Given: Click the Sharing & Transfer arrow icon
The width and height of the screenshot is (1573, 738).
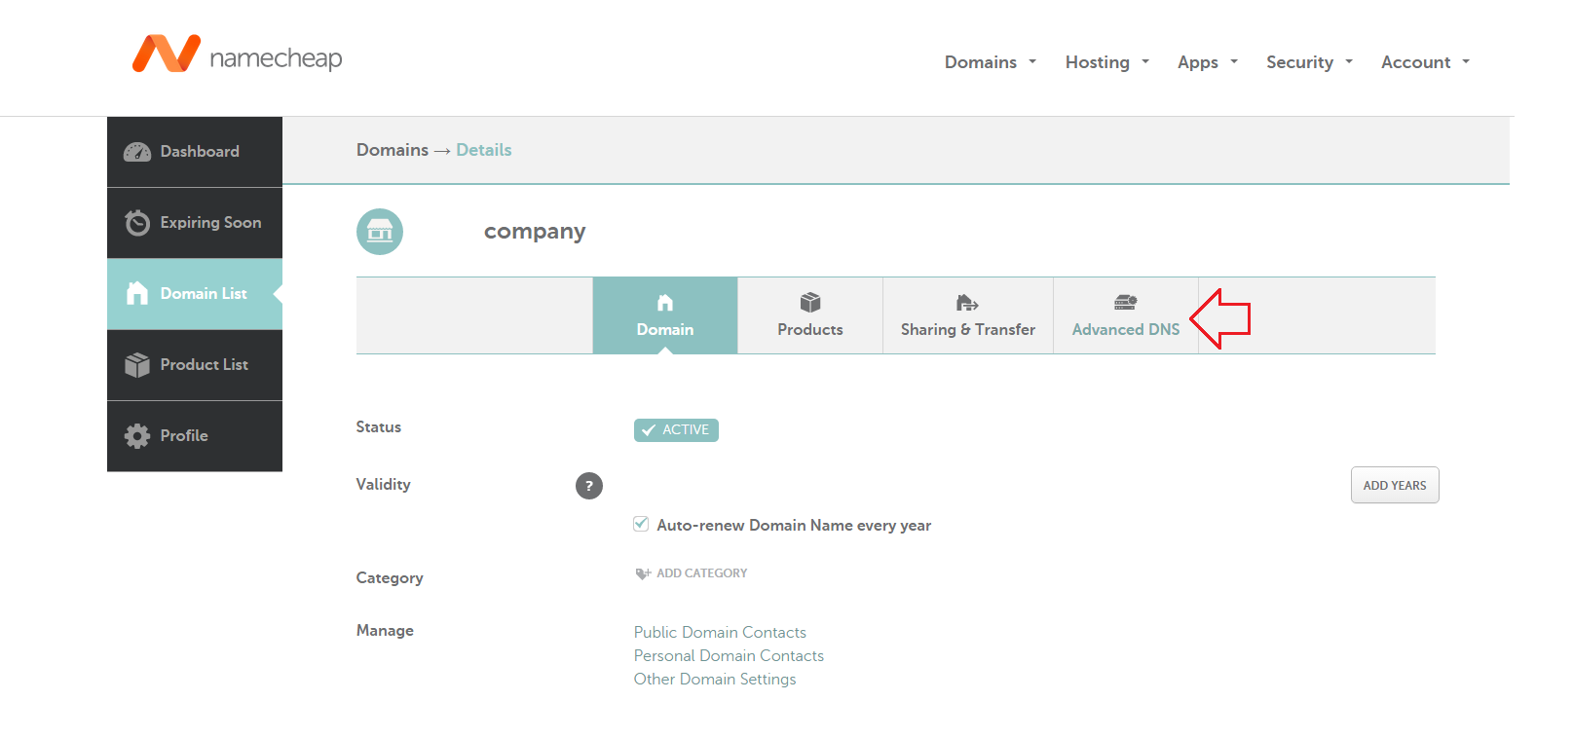Looking at the screenshot, I should (x=967, y=303).
